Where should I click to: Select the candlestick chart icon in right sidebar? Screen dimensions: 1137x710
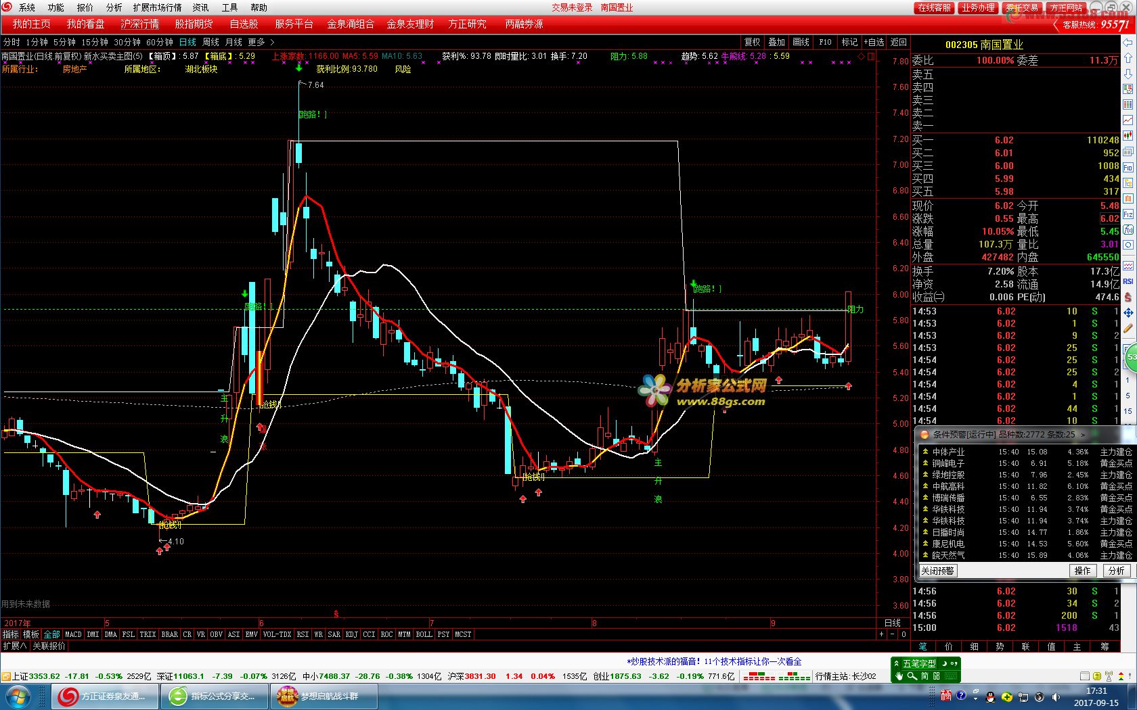(1128, 135)
